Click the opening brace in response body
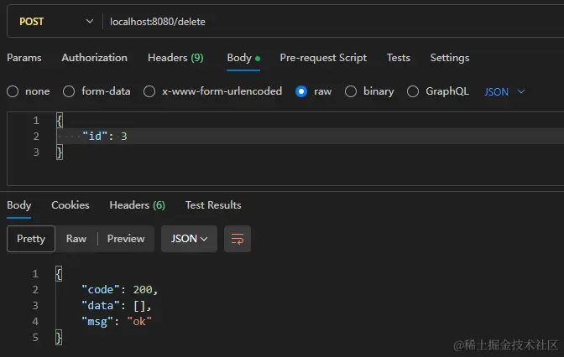Viewport: 564px width, 357px height. [x=59, y=274]
